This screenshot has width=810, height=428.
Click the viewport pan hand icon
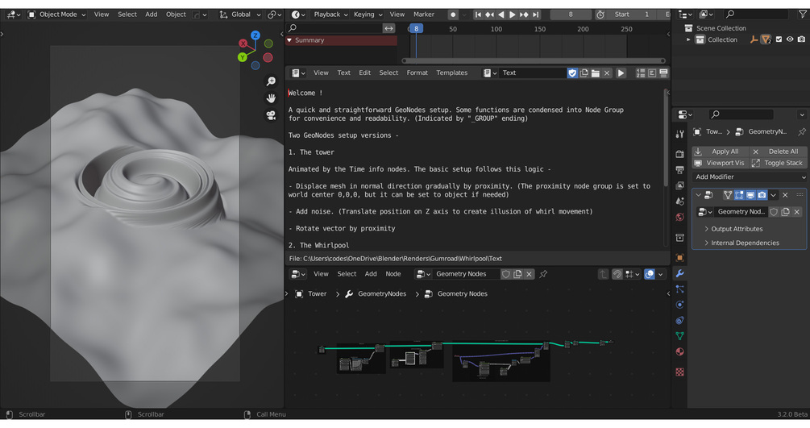click(x=271, y=98)
